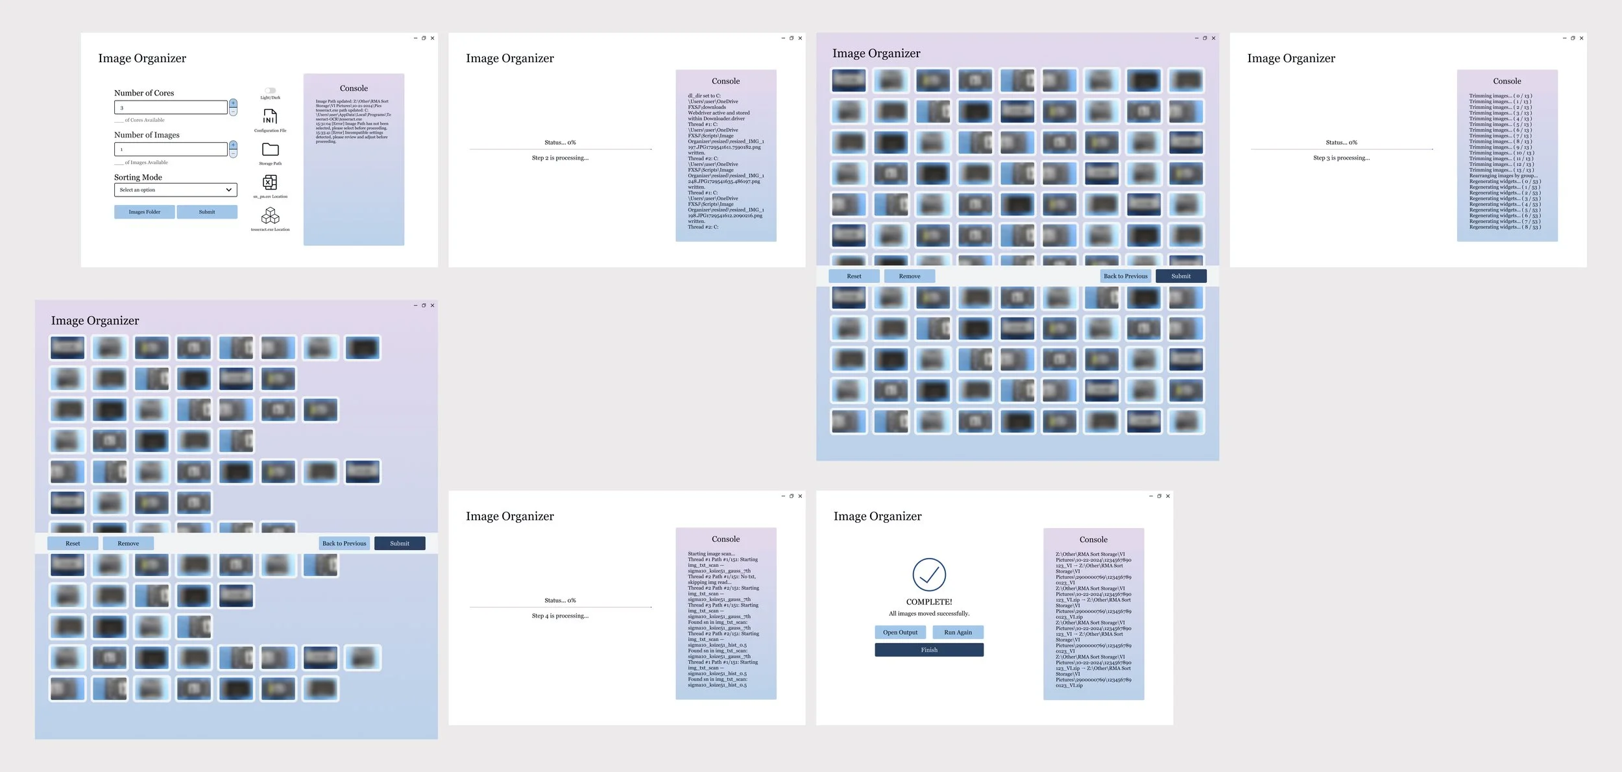Click progress bar under Step 3 status
1622x772 pixels.
tap(1341, 149)
